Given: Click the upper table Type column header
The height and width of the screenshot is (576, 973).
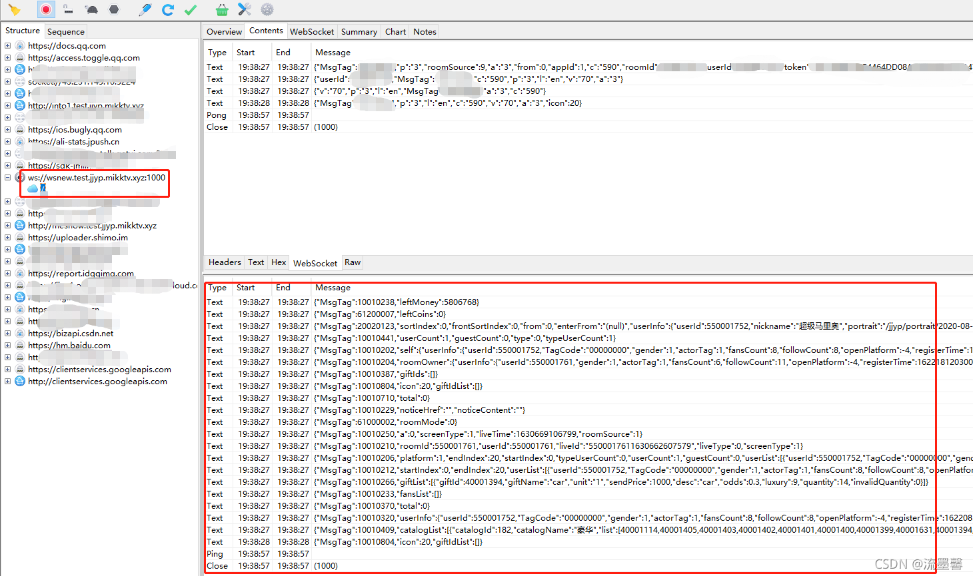Looking at the screenshot, I should 217,53.
